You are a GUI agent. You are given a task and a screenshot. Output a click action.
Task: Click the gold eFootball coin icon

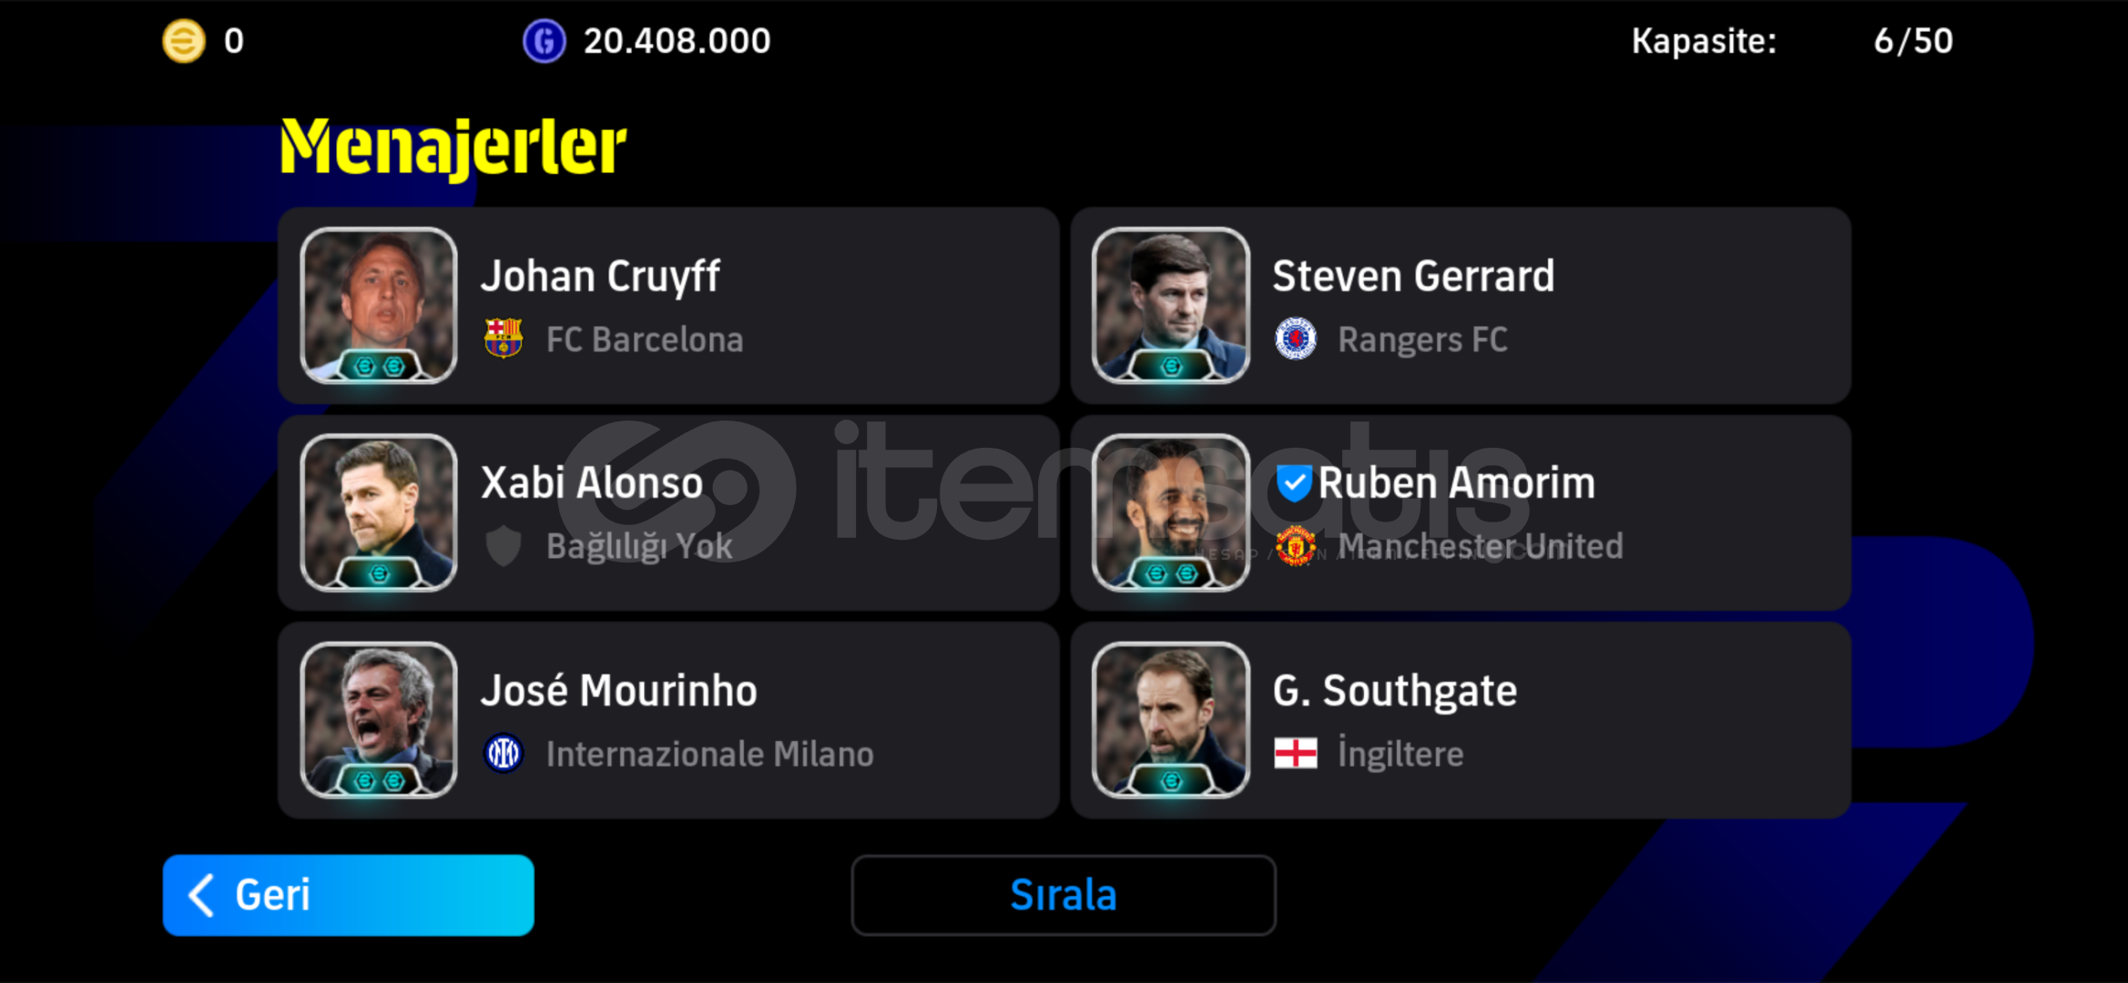[183, 41]
